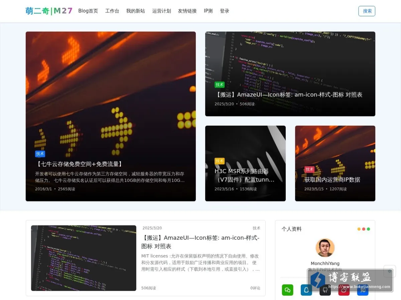401x300 pixels.
Task: Click the MonchhiYang author name
Action: pyautogui.click(x=325, y=263)
